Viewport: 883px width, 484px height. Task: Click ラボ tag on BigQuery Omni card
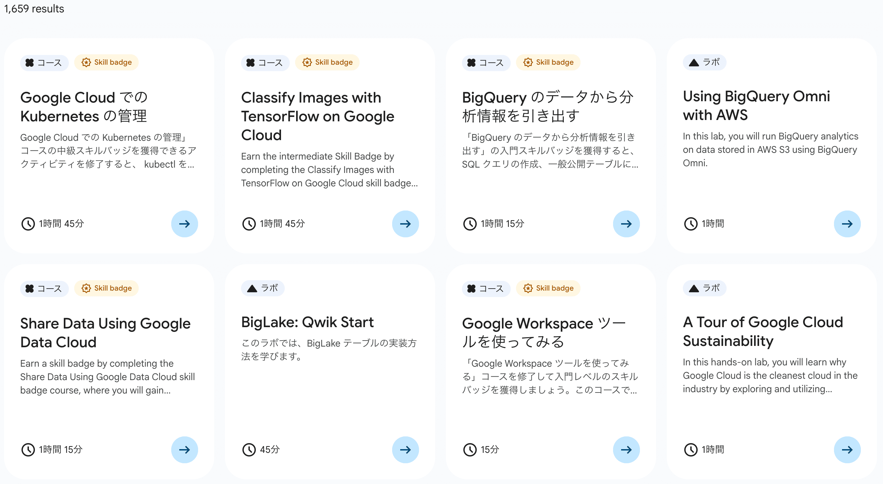click(x=704, y=62)
